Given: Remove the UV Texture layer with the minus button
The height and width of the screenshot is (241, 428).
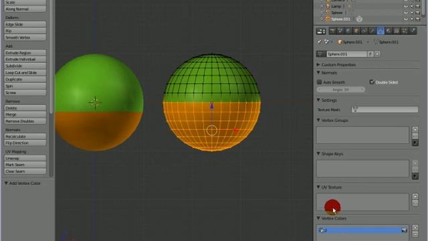Looking at the screenshot, I should pos(415,203).
